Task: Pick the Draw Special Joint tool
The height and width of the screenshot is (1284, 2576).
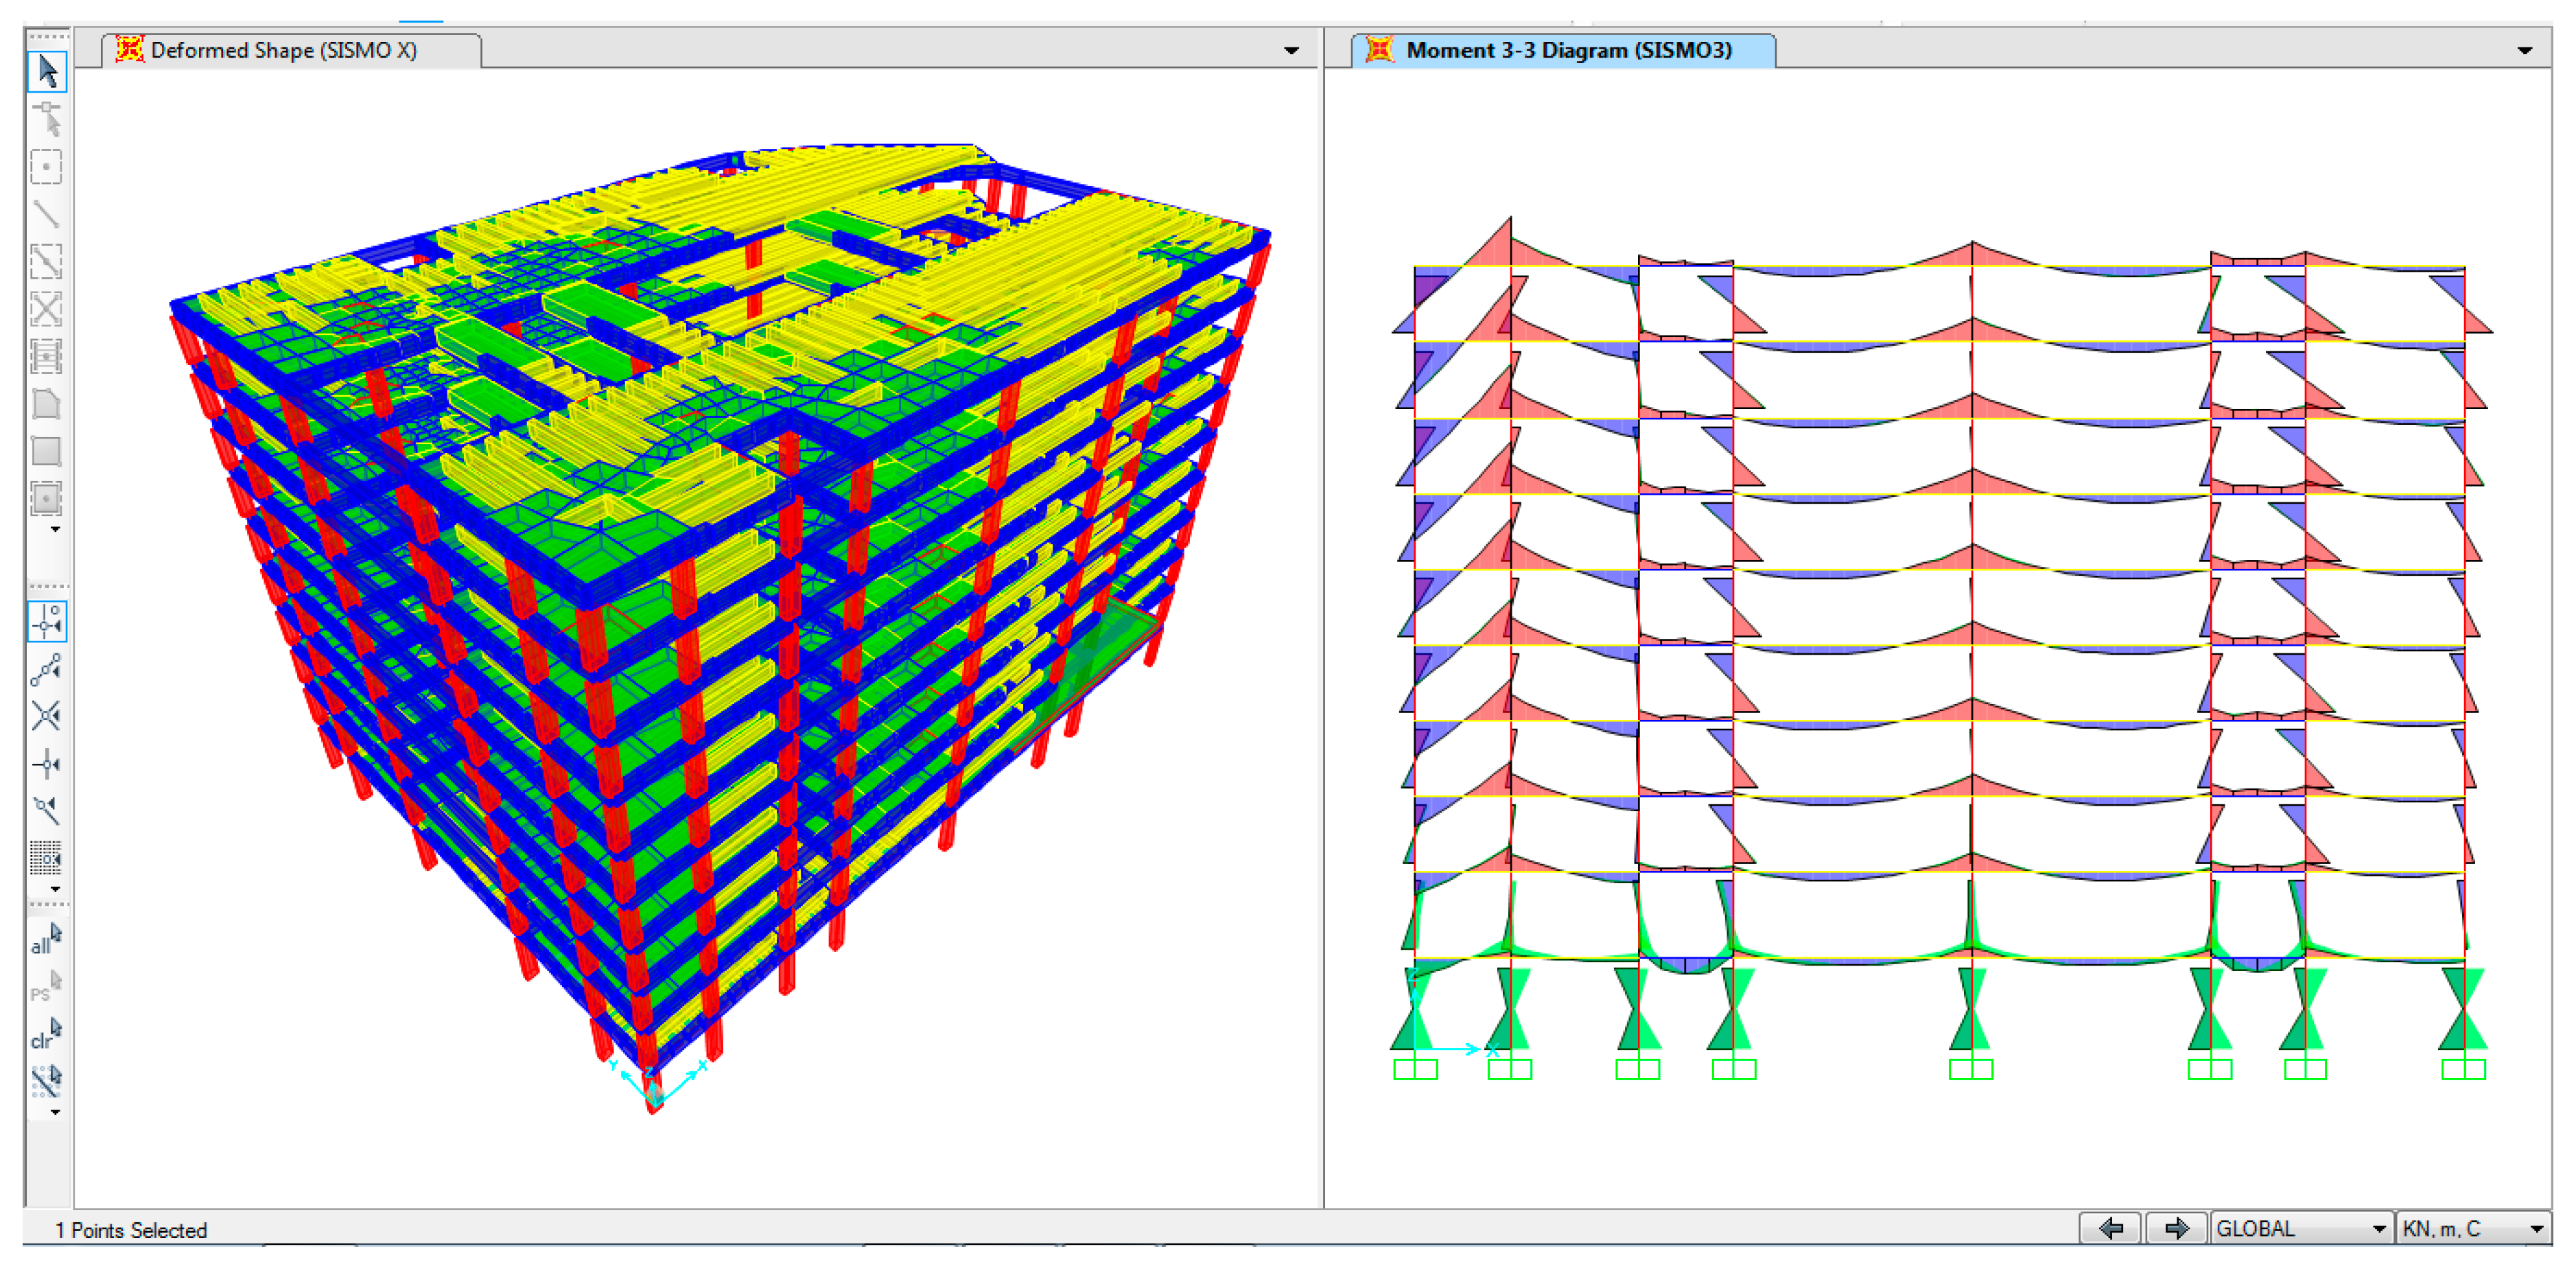Action: click(x=47, y=166)
